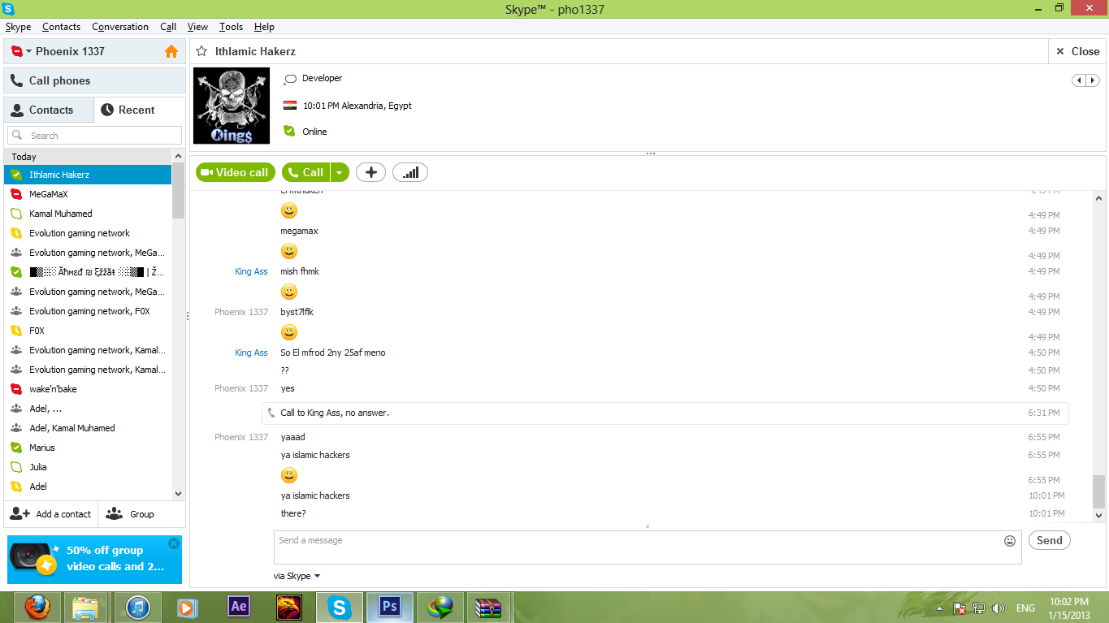Screen dimensions: 1109x623
Task: Open the Help menu
Action: coord(264,27)
